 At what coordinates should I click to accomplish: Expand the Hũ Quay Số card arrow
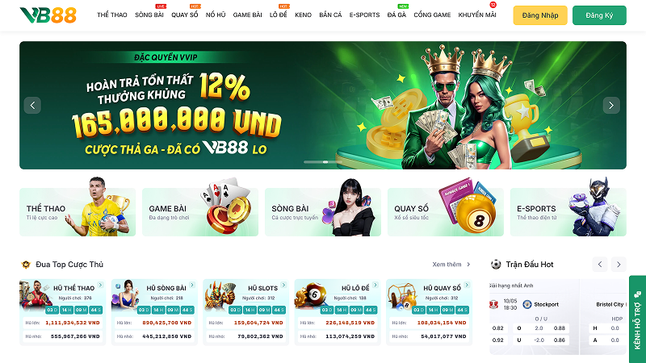[467, 285]
